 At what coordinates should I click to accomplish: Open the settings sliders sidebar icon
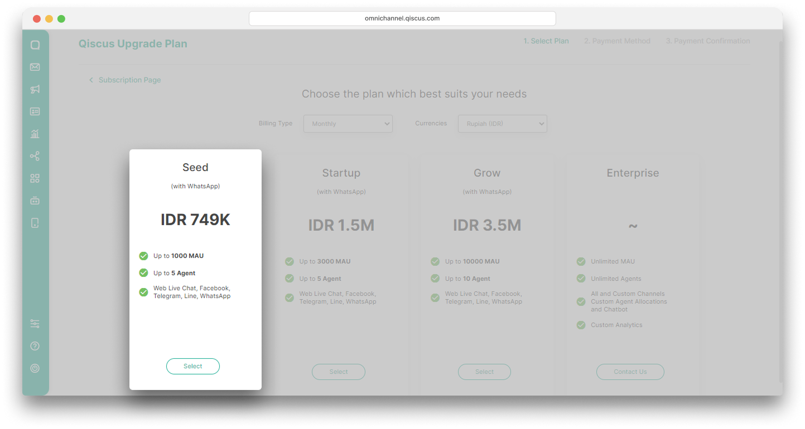[35, 324]
